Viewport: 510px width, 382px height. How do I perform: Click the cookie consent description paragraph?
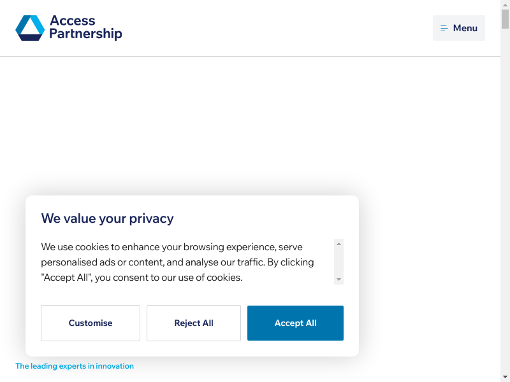coord(178,262)
